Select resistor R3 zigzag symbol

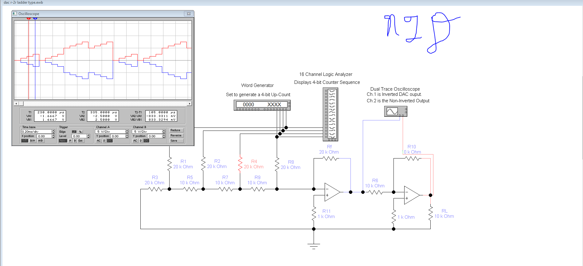155,189
